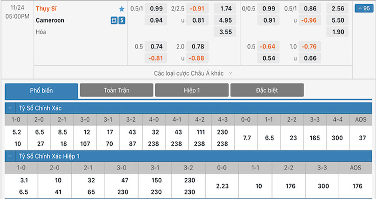
Task: Open the live stats icon next to Cameroon
Action: tap(114, 20)
